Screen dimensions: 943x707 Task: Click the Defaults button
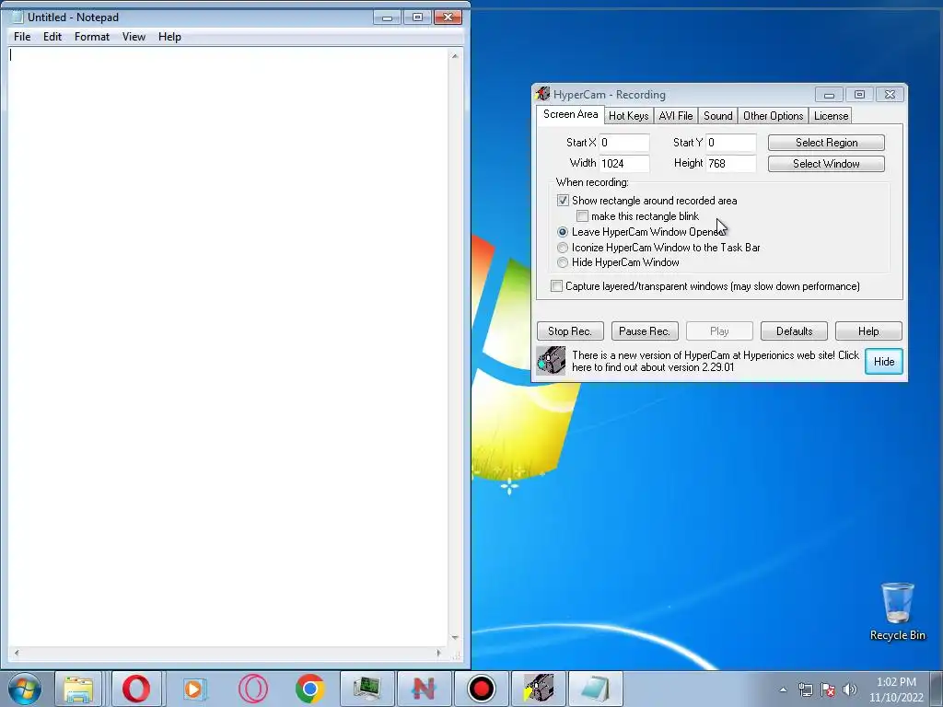click(x=794, y=331)
